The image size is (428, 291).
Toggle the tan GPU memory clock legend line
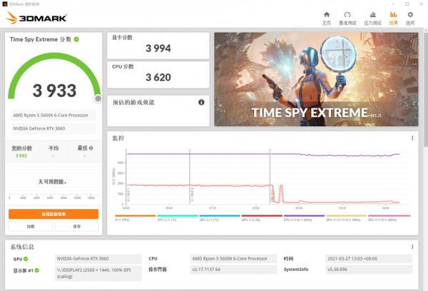tap(346, 218)
